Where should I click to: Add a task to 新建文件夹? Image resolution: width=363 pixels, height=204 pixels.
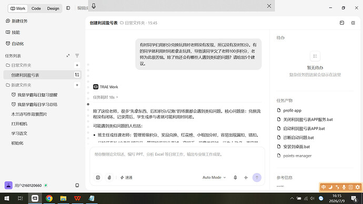pos(77,85)
